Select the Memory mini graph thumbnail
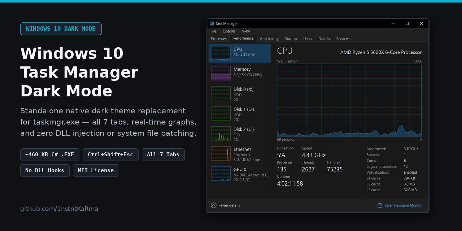Screen dimensions: 462x231 click(x=221, y=73)
